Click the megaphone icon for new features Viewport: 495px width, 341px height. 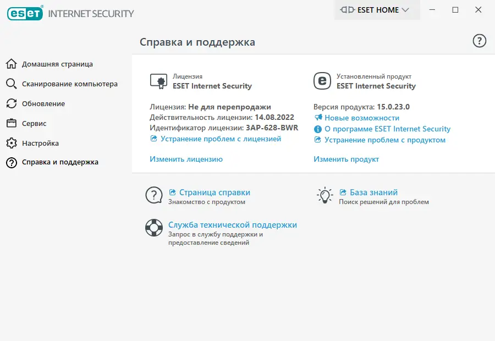[318, 118]
